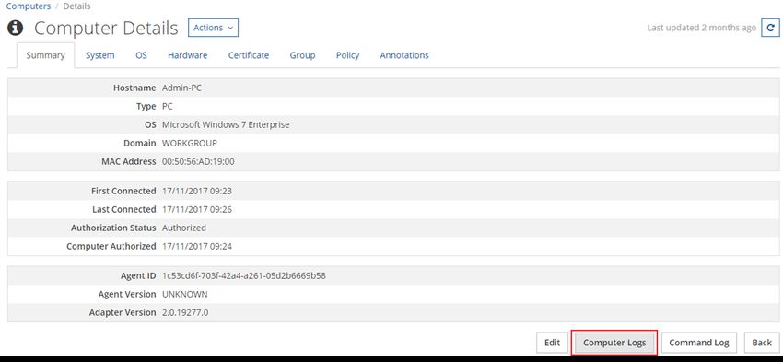Select the Agent ID value
Screen dimensions: 783x362
(x=244, y=275)
